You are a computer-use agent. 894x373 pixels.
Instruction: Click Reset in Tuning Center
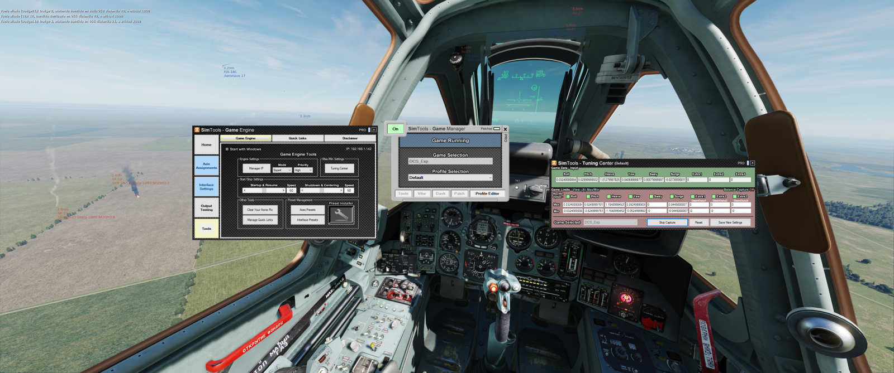(x=698, y=222)
